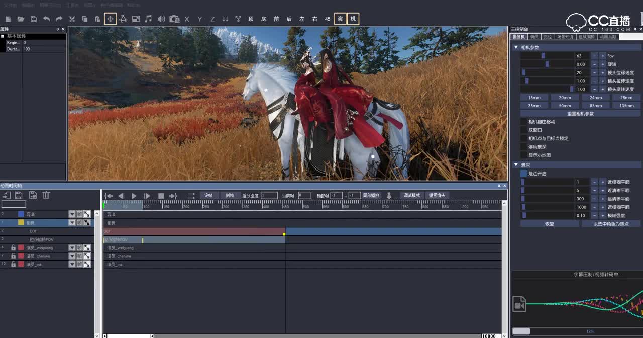Play the animation timeline

[x=134, y=196]
